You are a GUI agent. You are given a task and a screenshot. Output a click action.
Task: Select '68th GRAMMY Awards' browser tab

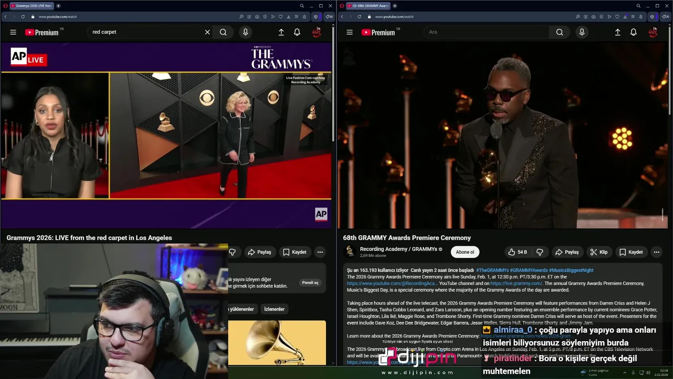368,6
